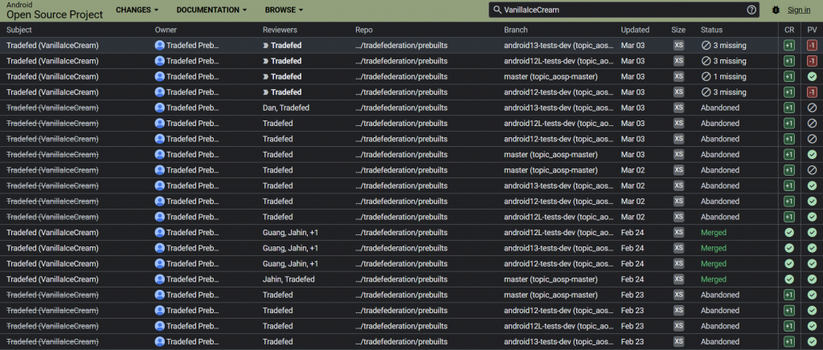Screen dimensions: 823x350
Task: Open the search help icon
Action: [751, 10]
